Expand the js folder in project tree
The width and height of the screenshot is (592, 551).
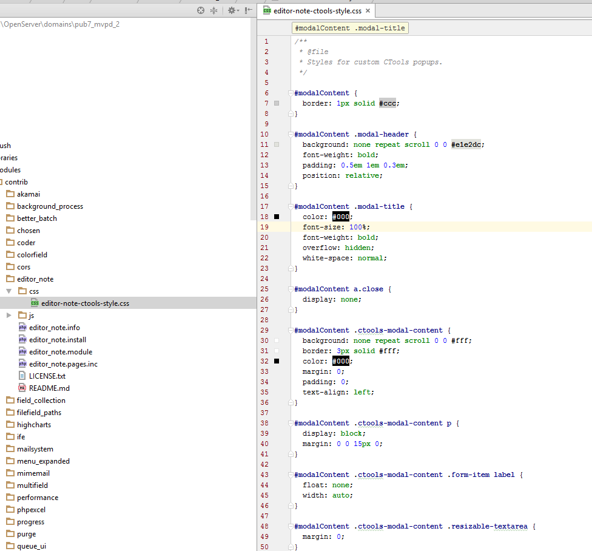point(9,316)
